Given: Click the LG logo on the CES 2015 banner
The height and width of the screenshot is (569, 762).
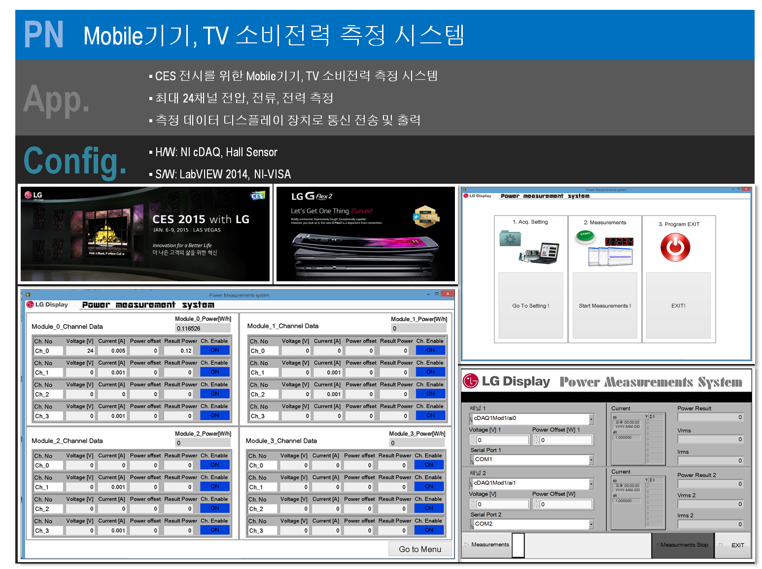Looking at the screenshot, I should coord(34,195).
